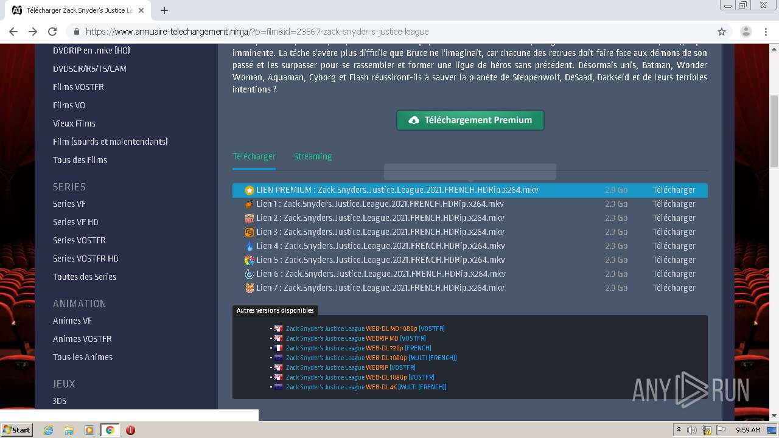Open the media player taskbar icon
The image size is (779, 438).
[89, 430]
